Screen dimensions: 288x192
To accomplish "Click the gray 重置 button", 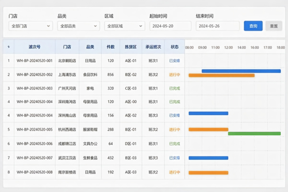I will click(x=274, y=26).
